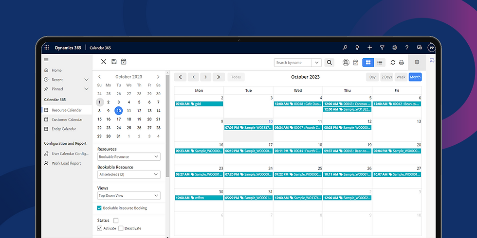The height and width of the screenshot is (238, 477).
Task: Switch to Week view
Action: 401,77
